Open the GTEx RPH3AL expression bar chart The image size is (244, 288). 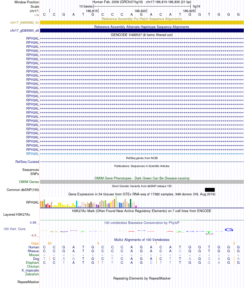(89, 202)
